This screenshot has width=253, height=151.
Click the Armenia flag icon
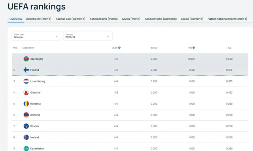[26, 115]
